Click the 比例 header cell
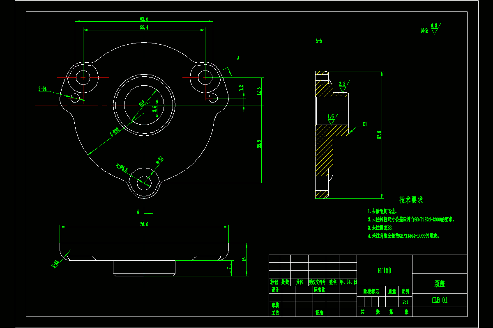This screenshot has height=328, width=493. click(x=405, y=292)
